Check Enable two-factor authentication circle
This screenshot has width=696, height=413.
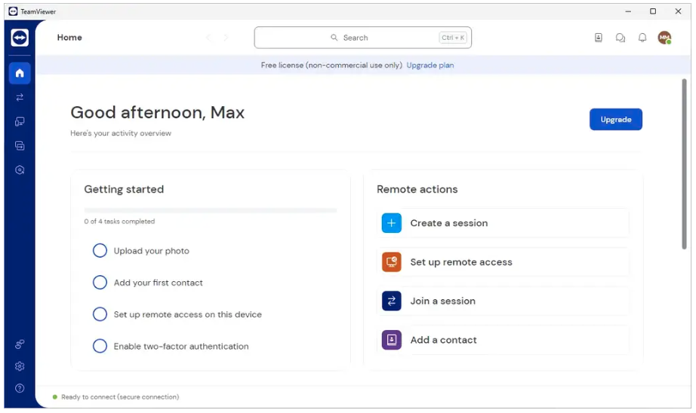coord(100,347)
